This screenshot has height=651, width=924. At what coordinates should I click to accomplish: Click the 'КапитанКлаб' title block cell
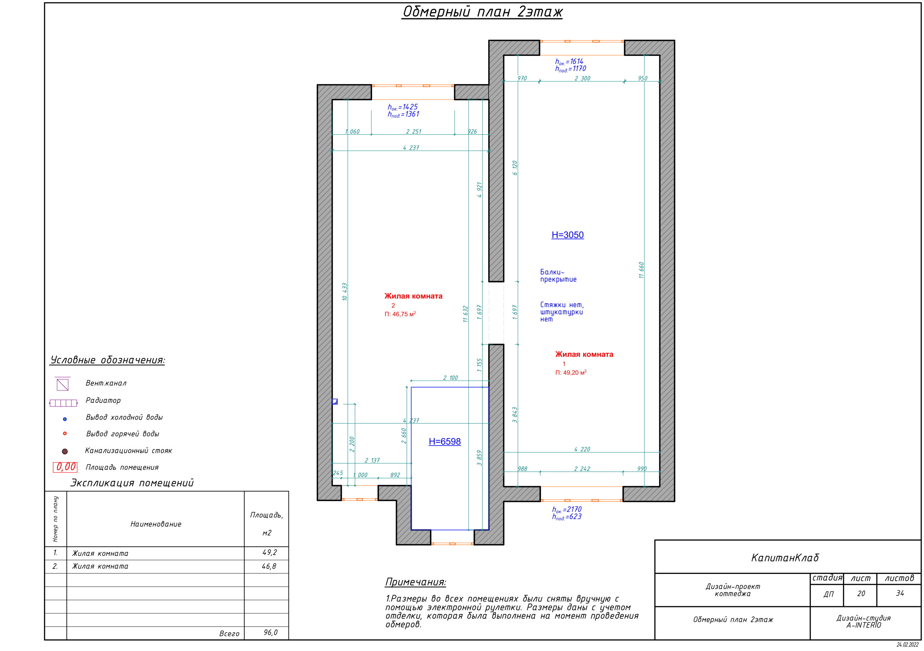785,557
